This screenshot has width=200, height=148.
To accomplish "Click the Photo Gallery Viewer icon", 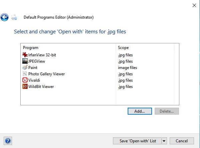I will pos(25,74).
